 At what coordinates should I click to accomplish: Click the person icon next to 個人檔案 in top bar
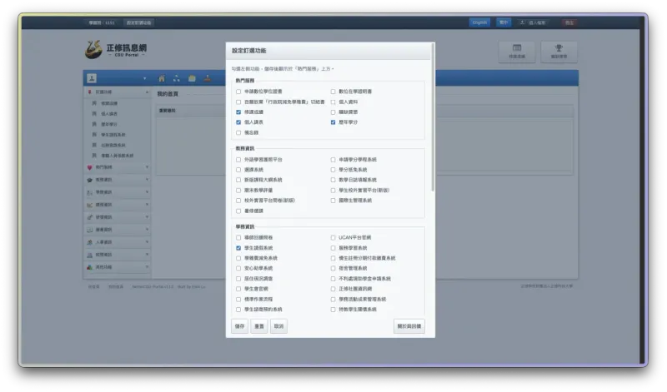(523, 22)
